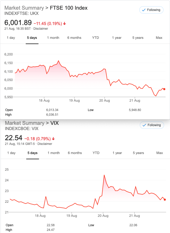Select the VIX 1 month tab
The image size is (170, 233).
(x=54, y=153)
